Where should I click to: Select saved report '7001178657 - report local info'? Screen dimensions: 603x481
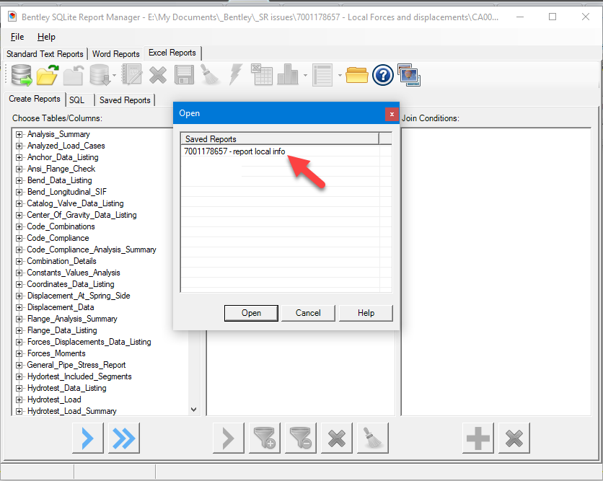tap(234, 151)
